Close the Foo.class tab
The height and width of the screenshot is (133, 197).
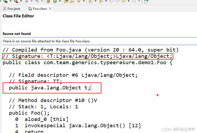50,9
